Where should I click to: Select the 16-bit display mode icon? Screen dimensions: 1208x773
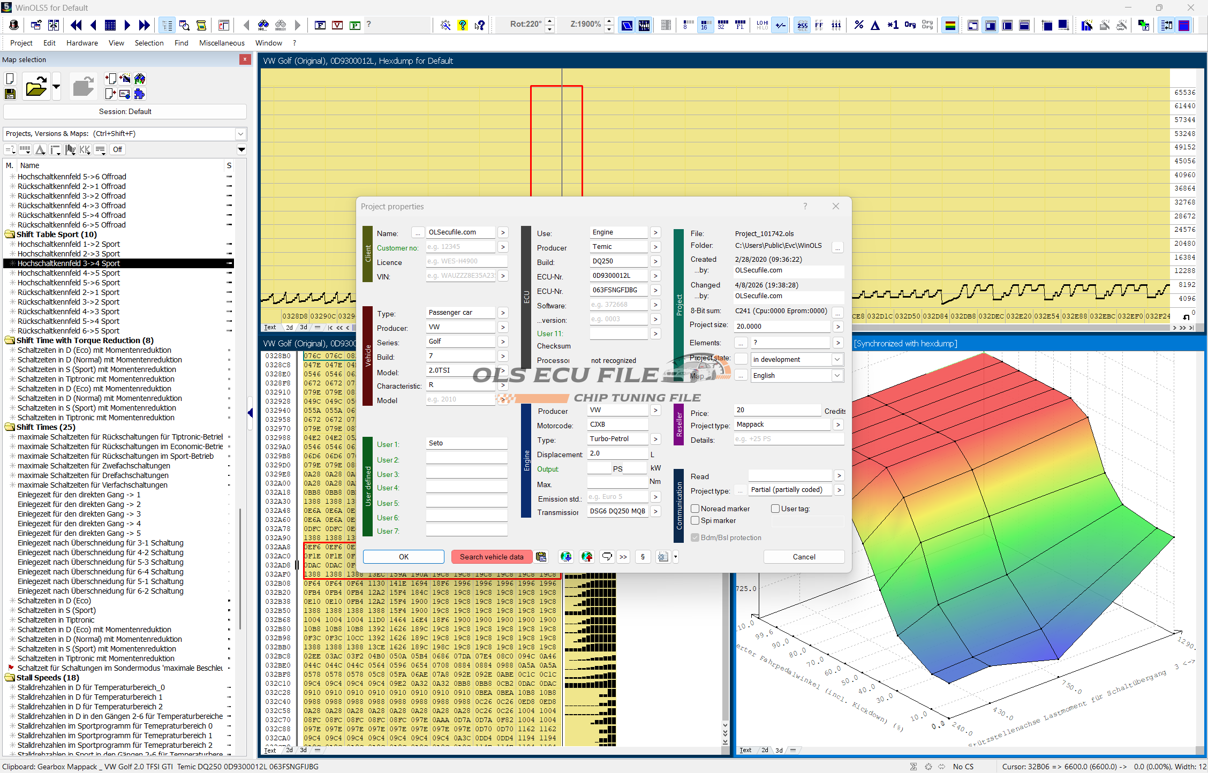[705, 25]
